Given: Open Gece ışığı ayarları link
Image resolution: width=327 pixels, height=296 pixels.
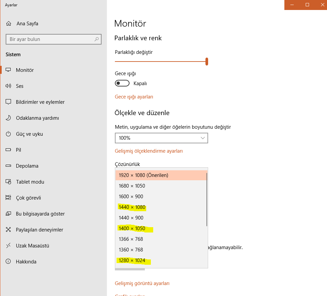Looking at the screenshot, I should 134,97.
